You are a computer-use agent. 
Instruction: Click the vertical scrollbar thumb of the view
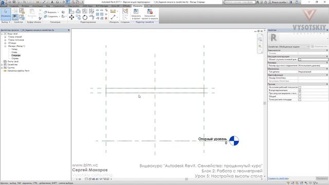coord(265,103)
